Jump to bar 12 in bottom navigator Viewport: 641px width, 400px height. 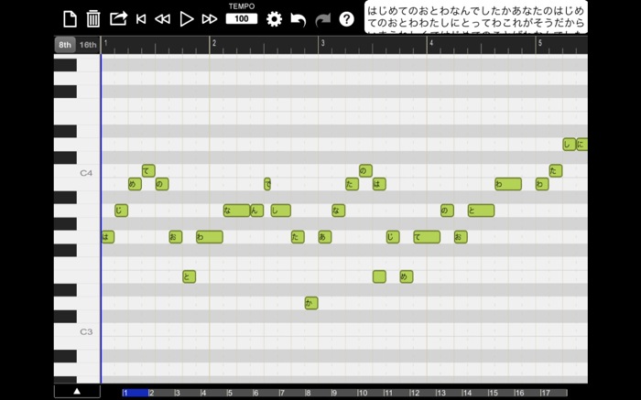(x=423, y=393)
